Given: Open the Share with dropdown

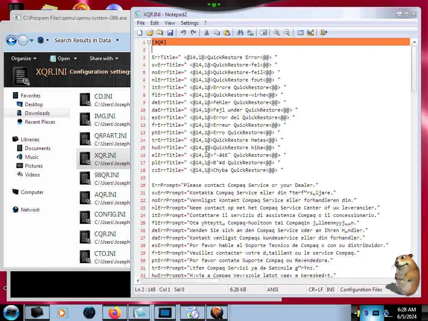Looking at the screenshot, I should tap(104, 59).
